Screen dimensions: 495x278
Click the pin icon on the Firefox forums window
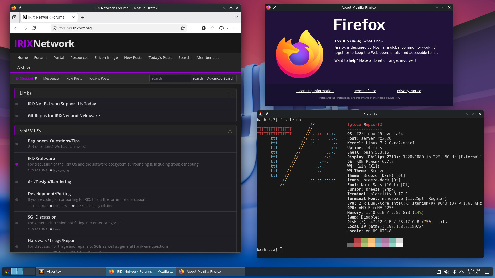pos(20,8)
